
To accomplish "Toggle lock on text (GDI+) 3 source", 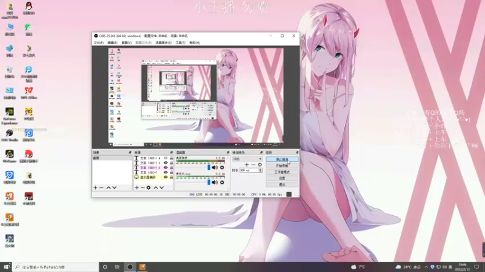I will click(172, 163).
